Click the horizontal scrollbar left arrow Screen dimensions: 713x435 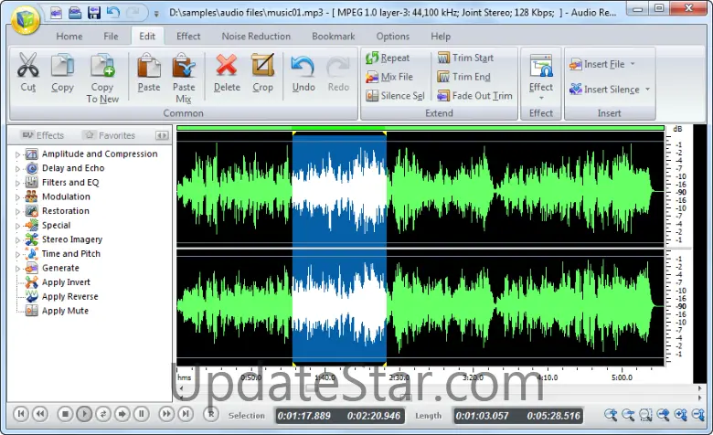point(181,388)
